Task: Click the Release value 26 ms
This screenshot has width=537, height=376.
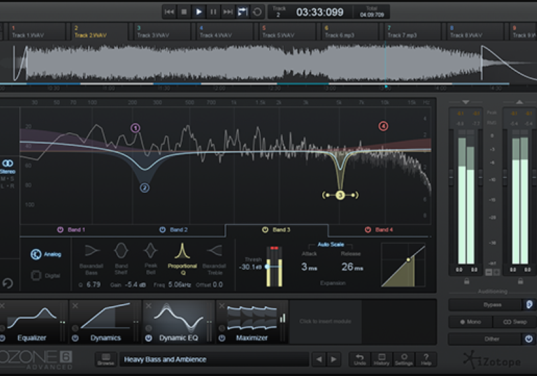Action: tap(352, 267)
